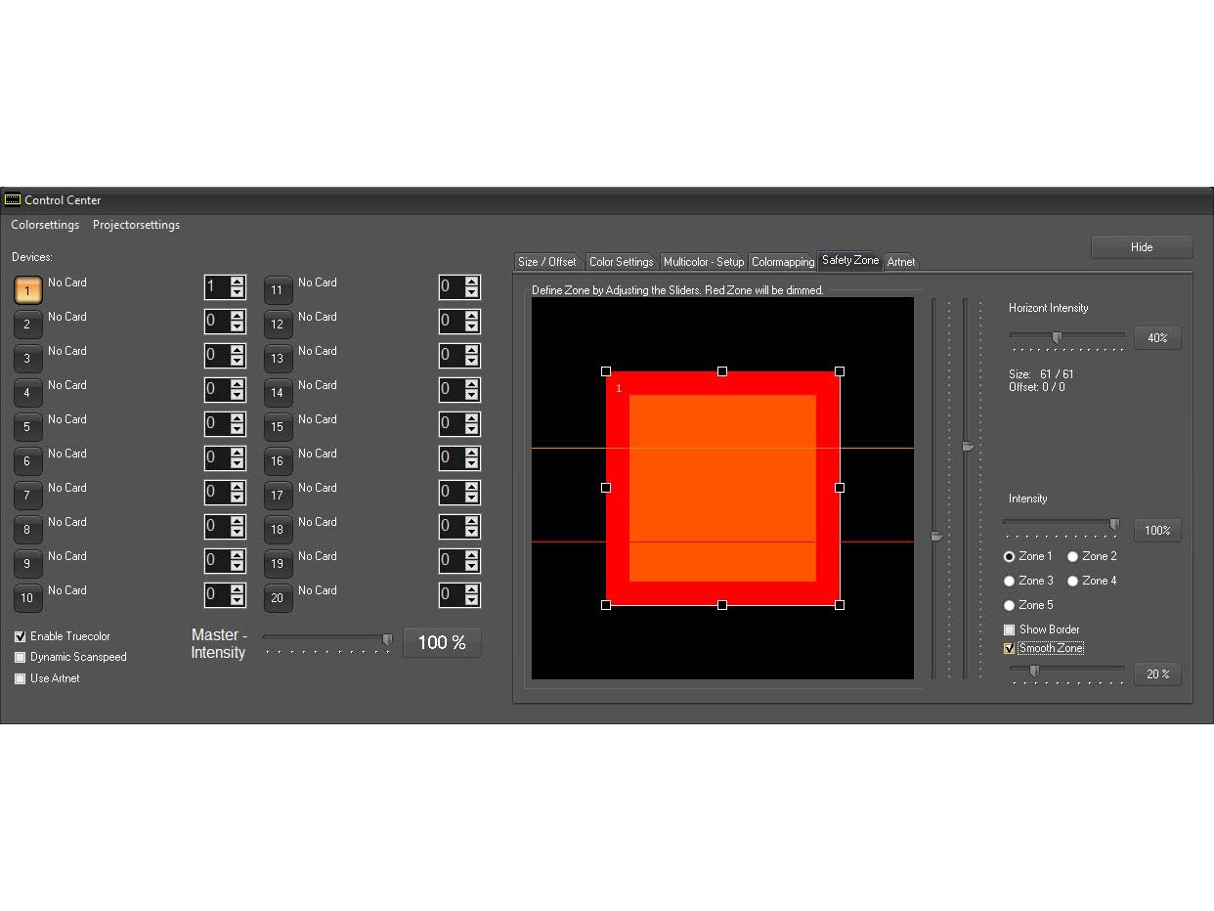Click the Smooth Zone slider handle

(x=1034, y=671)
